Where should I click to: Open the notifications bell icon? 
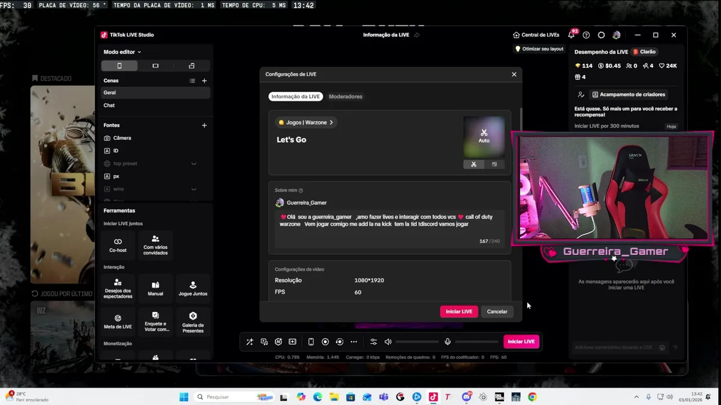click(x=571, y=35)
